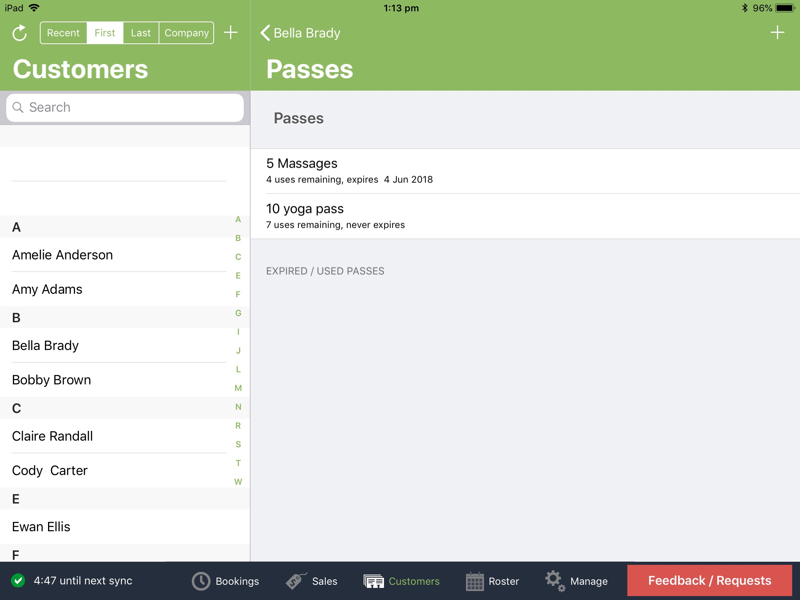Viewport: 800px width, 600px height.
Task: Tap the add customer plus icon
Action: click(x=231, y=33)
